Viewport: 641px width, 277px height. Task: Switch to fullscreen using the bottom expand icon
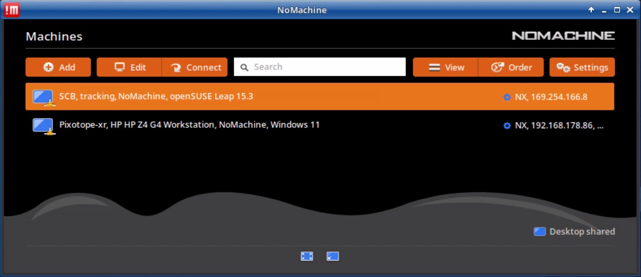[x=307, y=257]
